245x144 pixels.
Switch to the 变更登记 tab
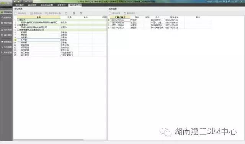coord(61,5)
